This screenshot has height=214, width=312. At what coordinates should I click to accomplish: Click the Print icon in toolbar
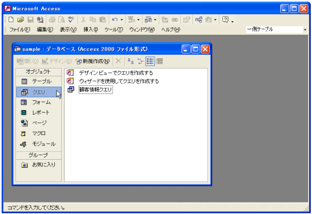pyautogui.click(x=52, y=20)
